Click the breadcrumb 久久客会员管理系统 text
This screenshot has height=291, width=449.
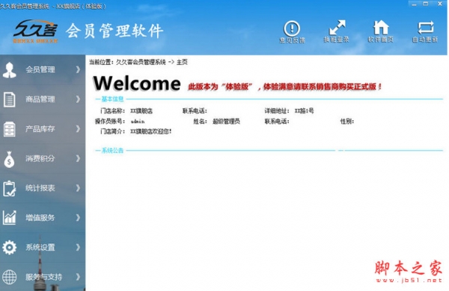141,62
